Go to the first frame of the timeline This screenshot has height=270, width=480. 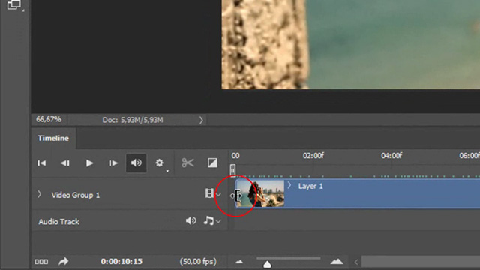pos(42,163)
